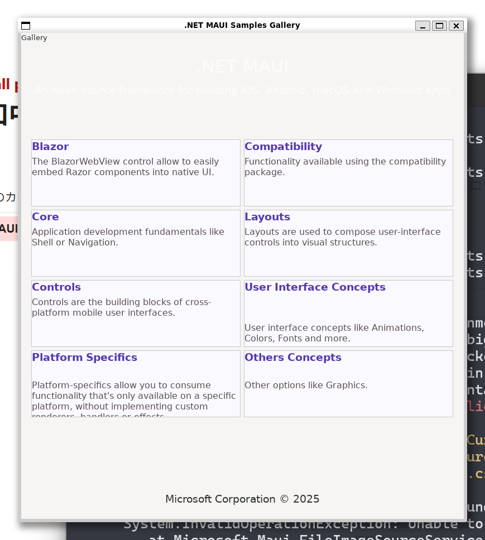Click the Gallery title label
Viewport: 485px width, 540px height.
coord(34,37)
